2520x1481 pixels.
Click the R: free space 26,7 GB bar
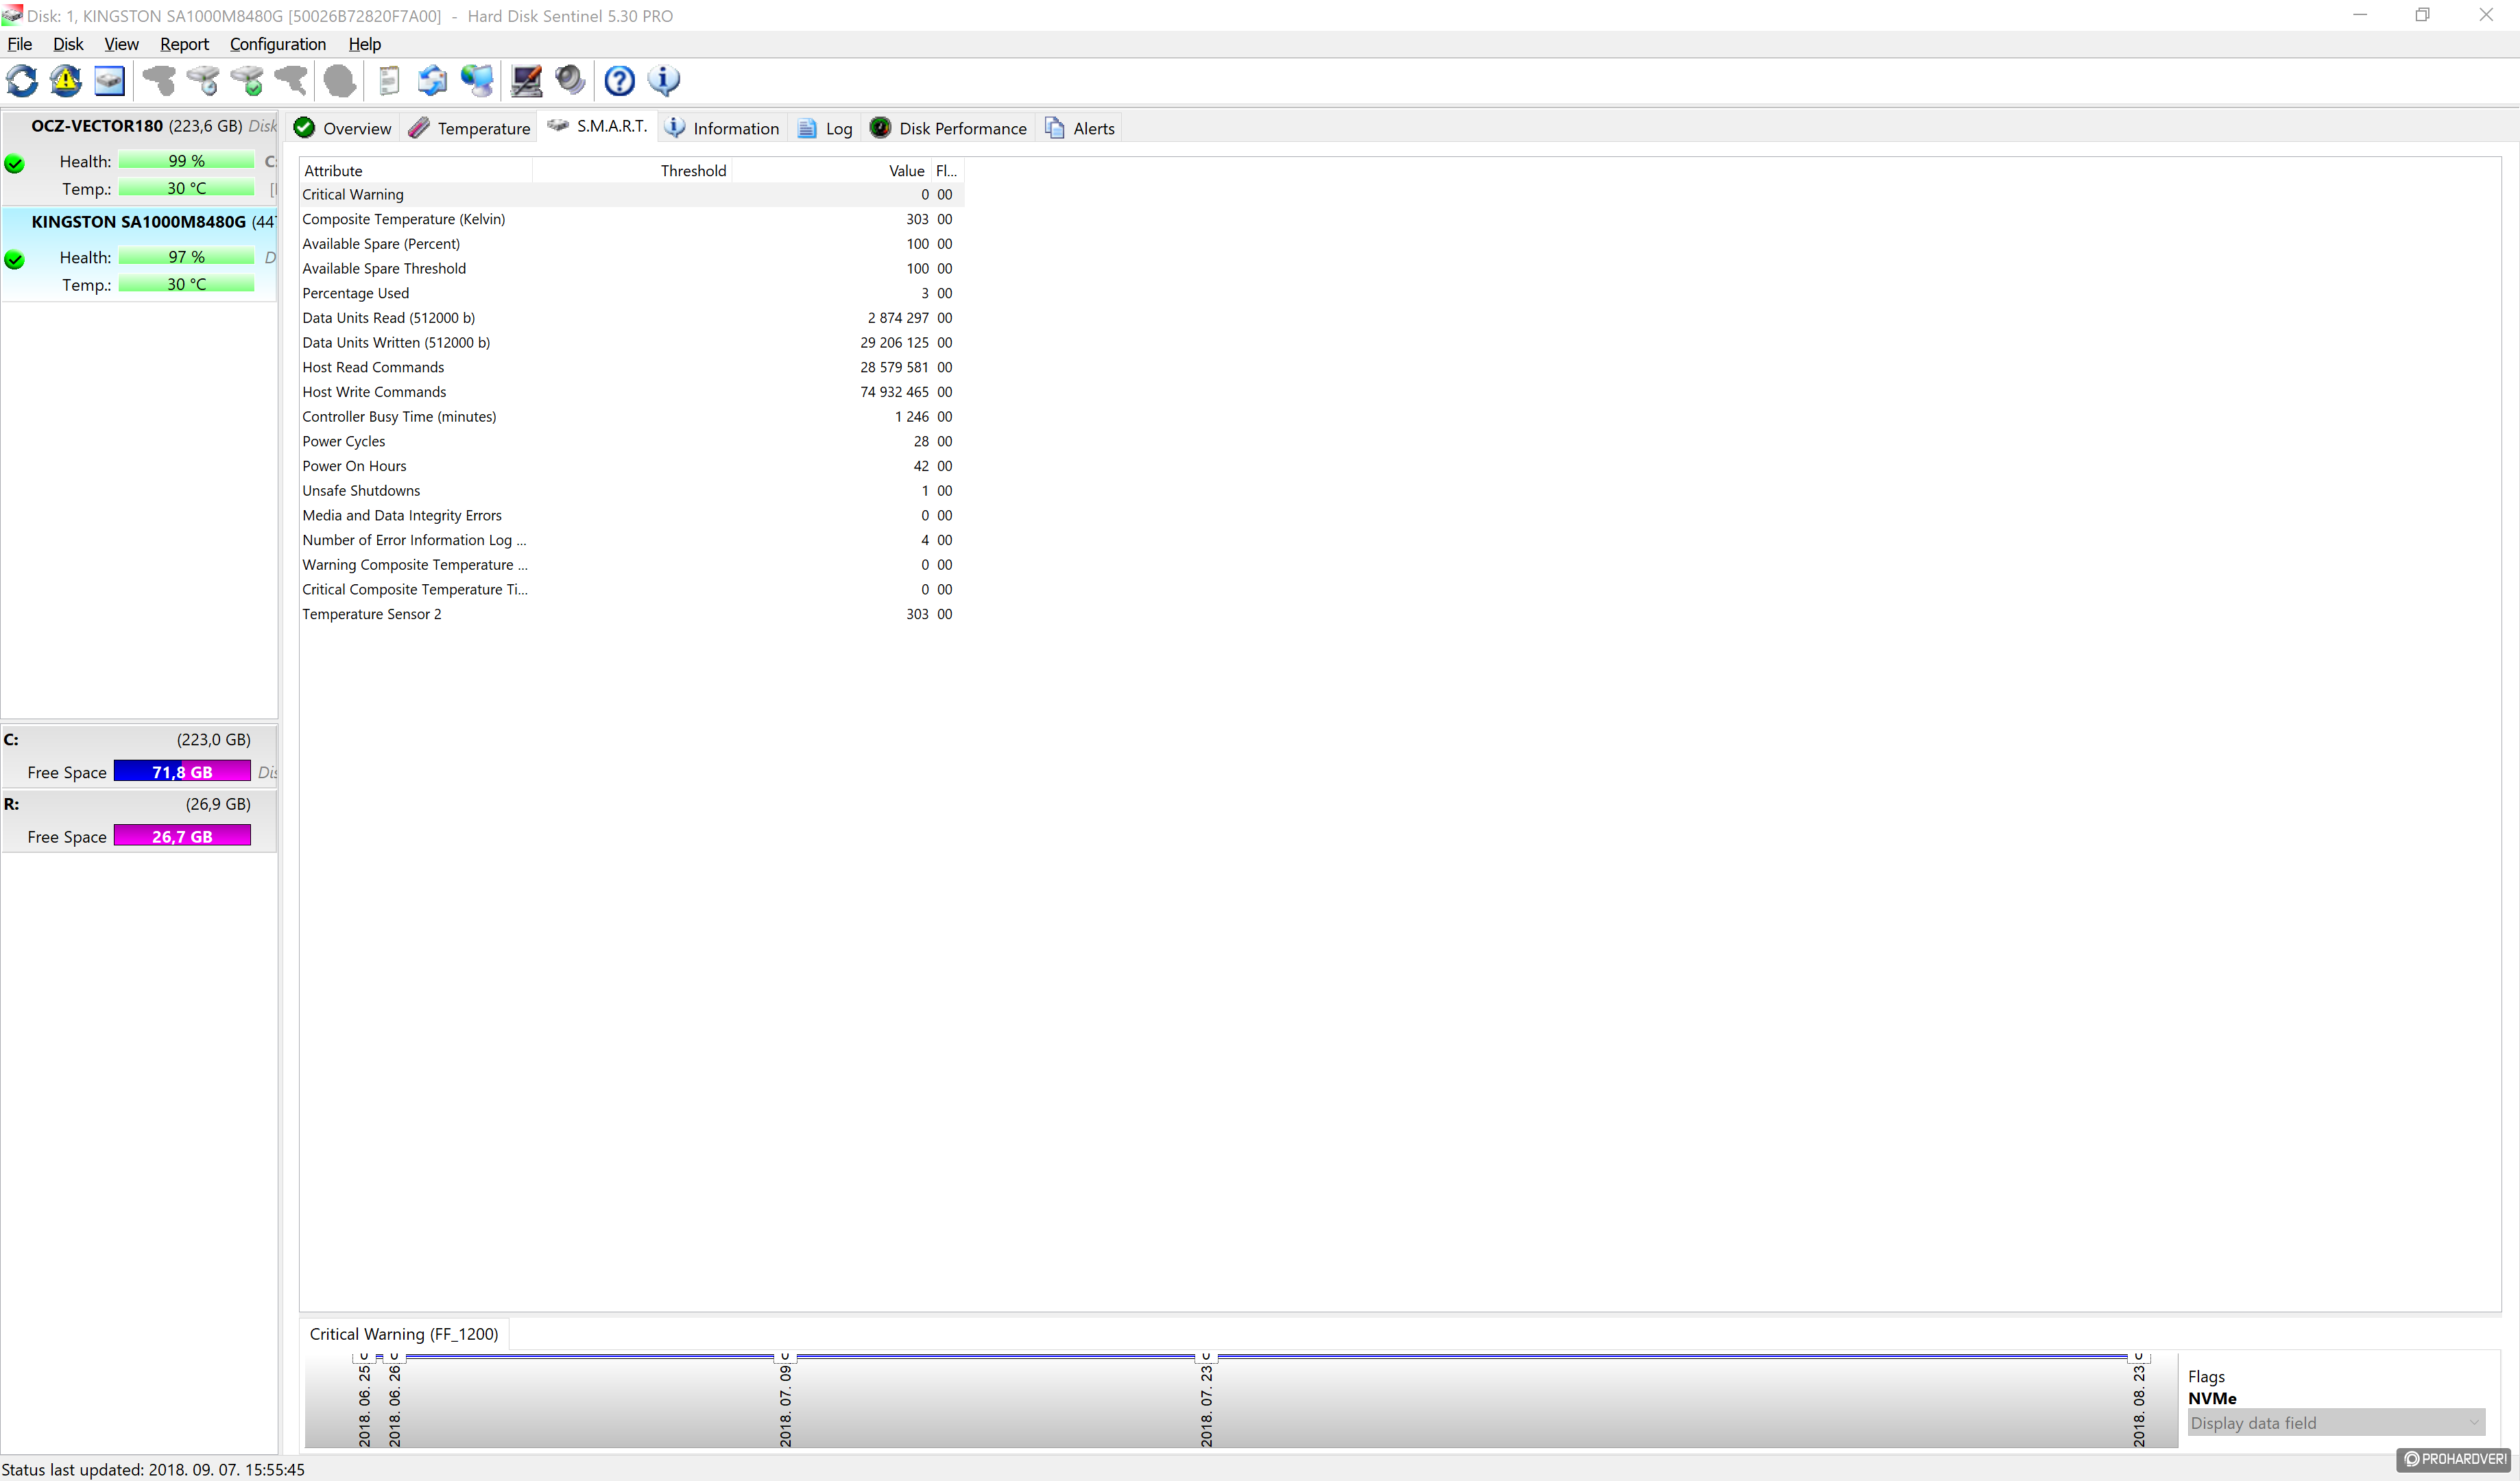(x=182, y=836)
